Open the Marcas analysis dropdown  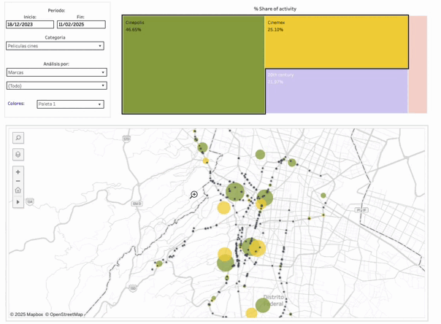pyautogui.click(x=56, y=72)
